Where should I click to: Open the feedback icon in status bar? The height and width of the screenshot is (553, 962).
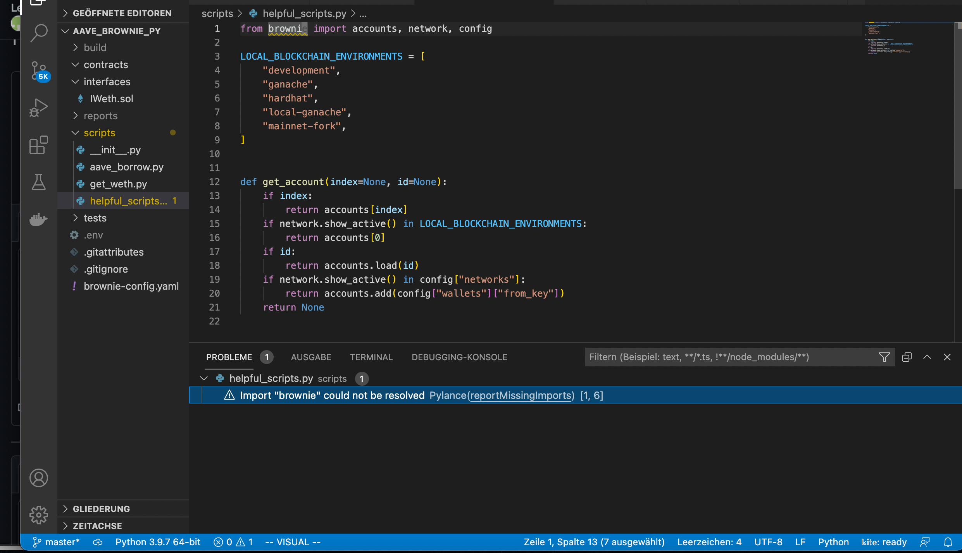[925, 542]
